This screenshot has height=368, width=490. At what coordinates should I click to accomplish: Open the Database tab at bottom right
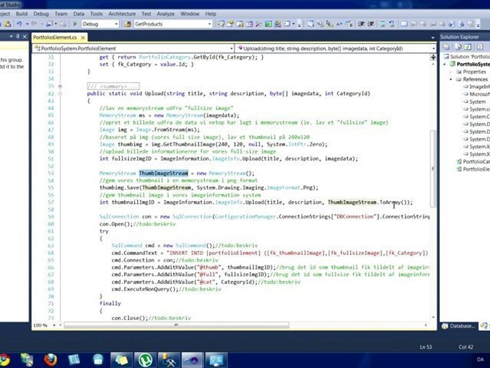tap(459, 326)
